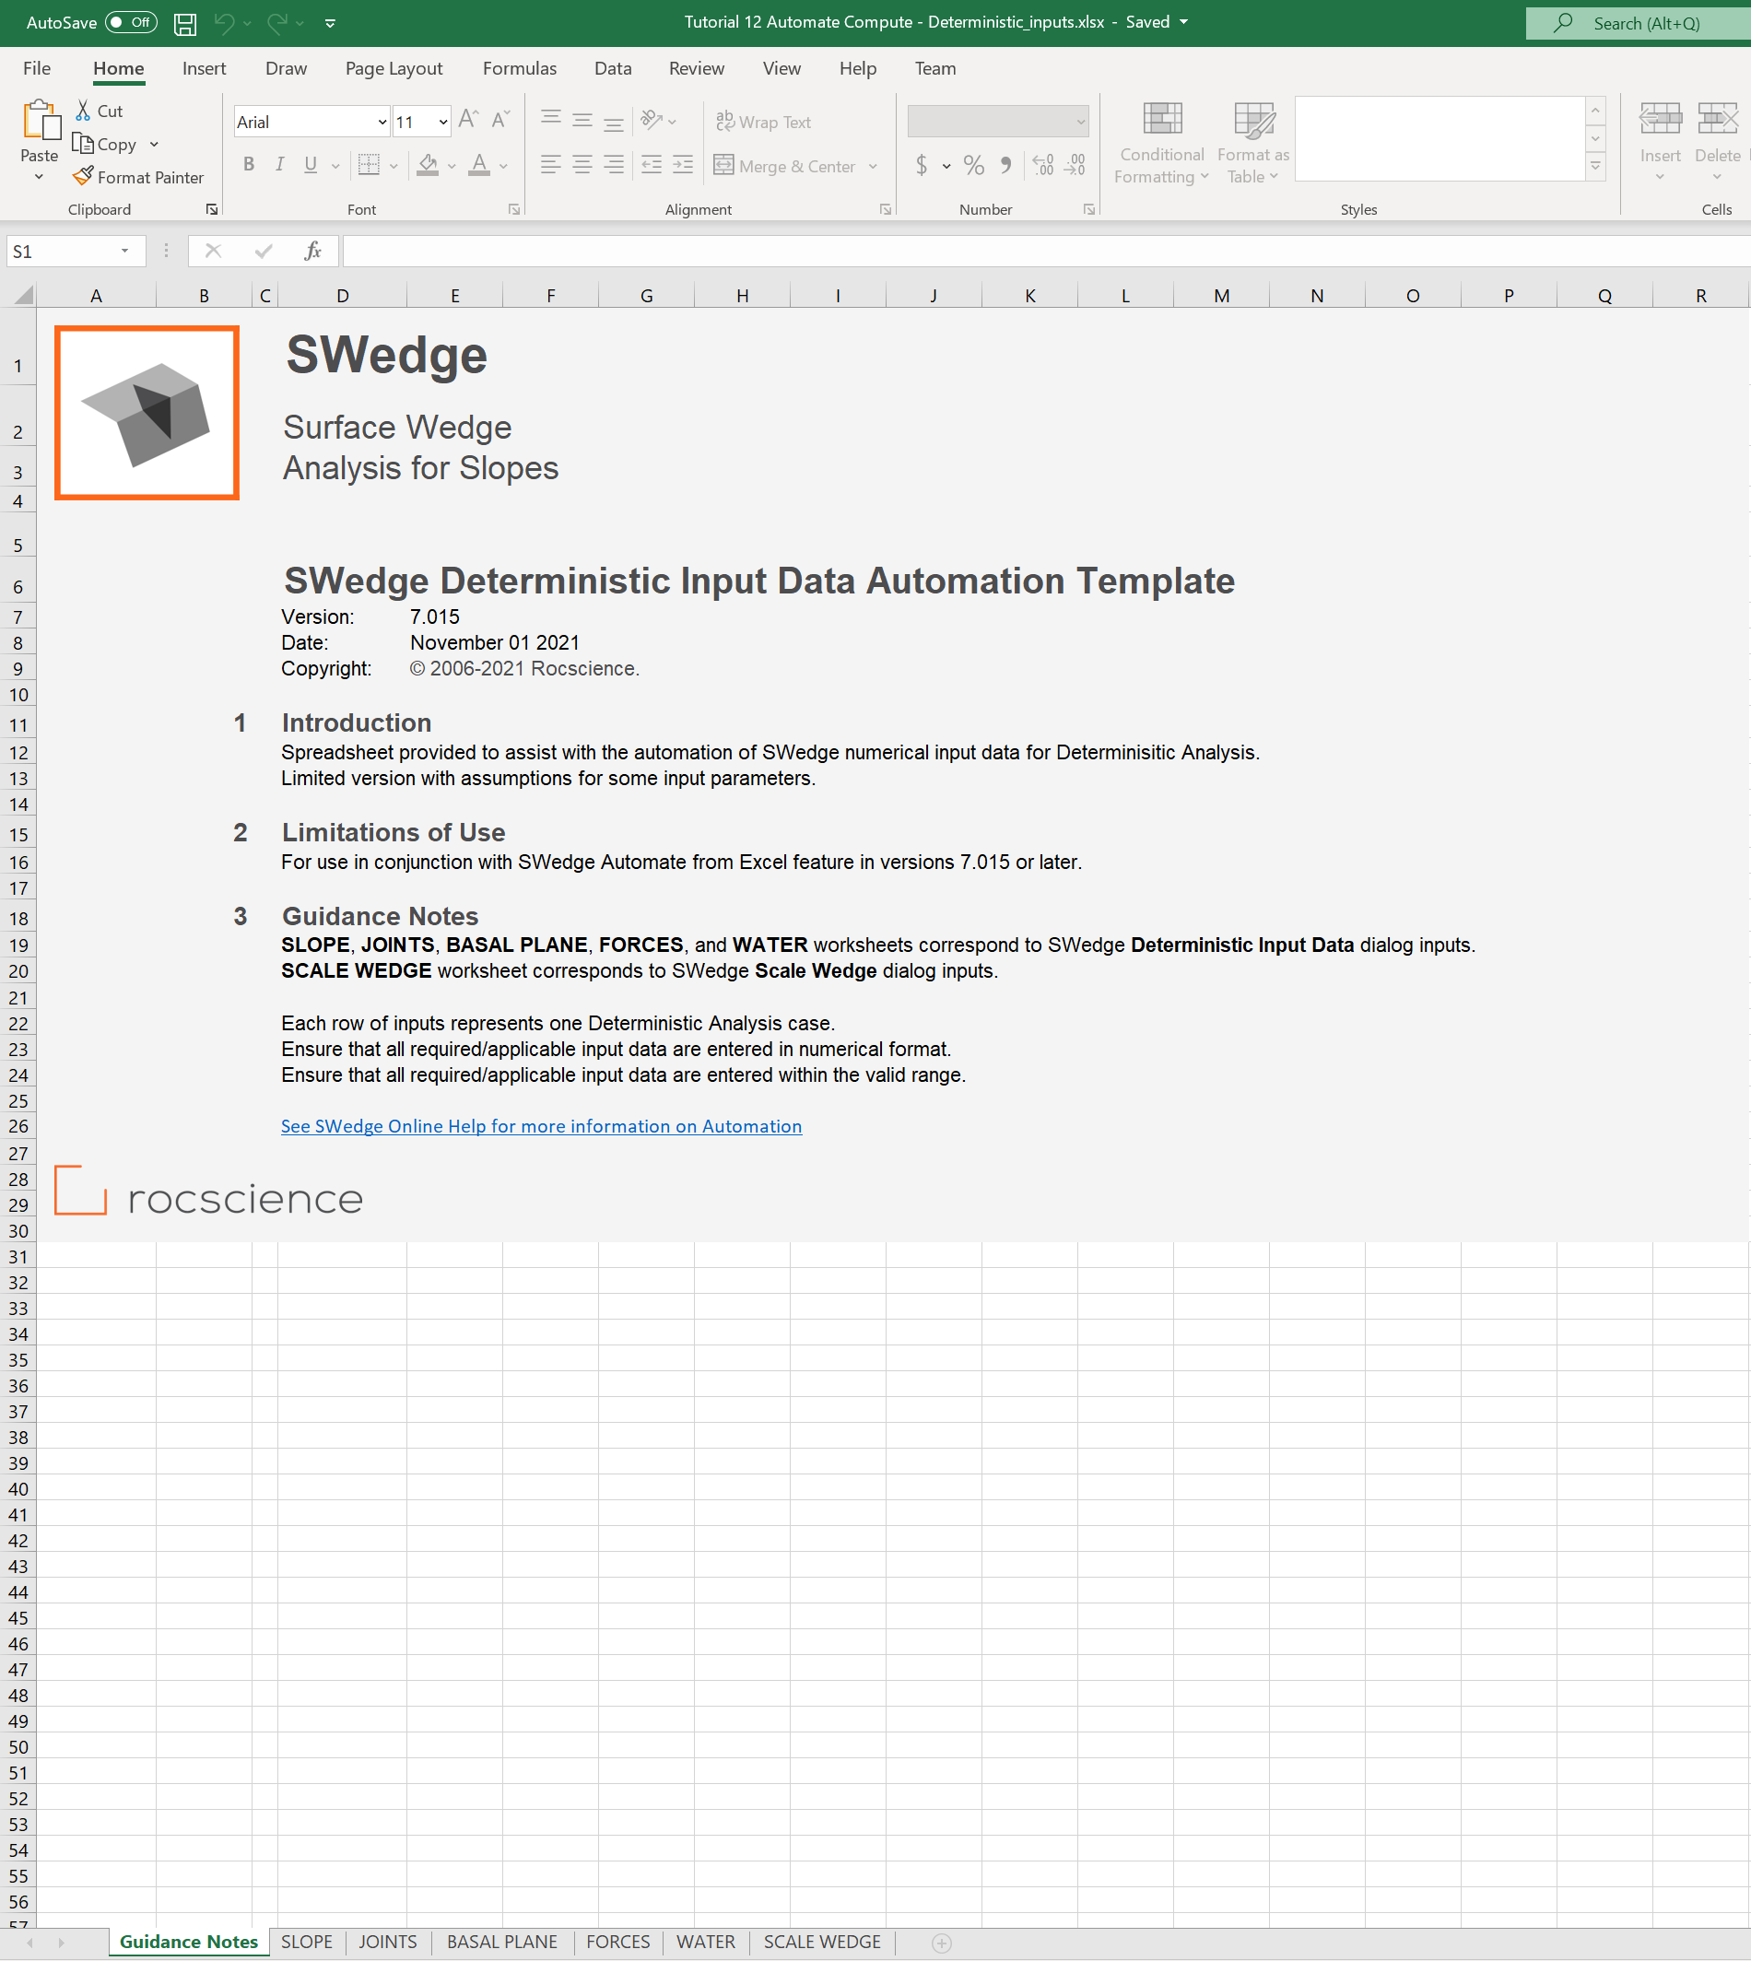
Task: Click the Insert cells icon
Action: (x=1661, y=118)
